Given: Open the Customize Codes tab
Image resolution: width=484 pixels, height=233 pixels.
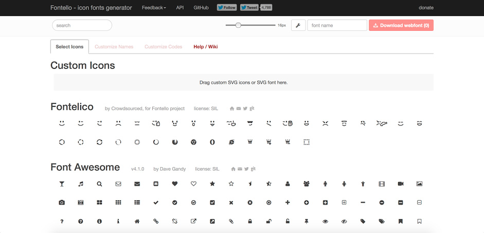Looking at the screenshot, I should (163, 47).
